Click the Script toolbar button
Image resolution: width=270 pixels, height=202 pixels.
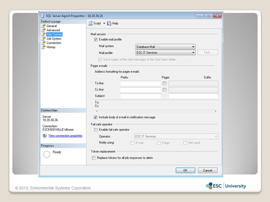[x=95, y=23]
